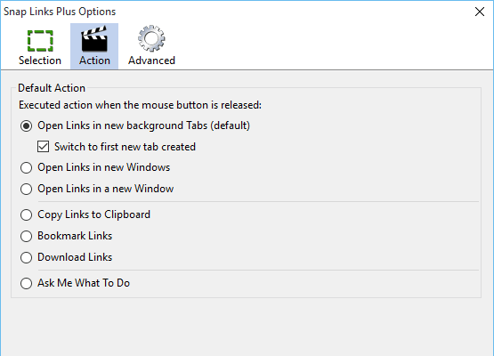Select the 'Copy Links to Clipboard' radio button
The width and height of the screenshot is (494, 356).
[26, 214]
